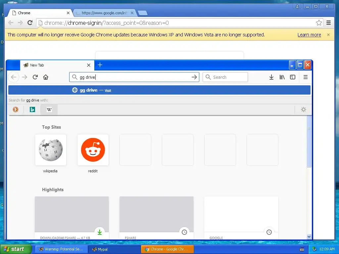Click the taskbar clock 12:09 AM
Screen dimensions: 339x254
point(327,249)
